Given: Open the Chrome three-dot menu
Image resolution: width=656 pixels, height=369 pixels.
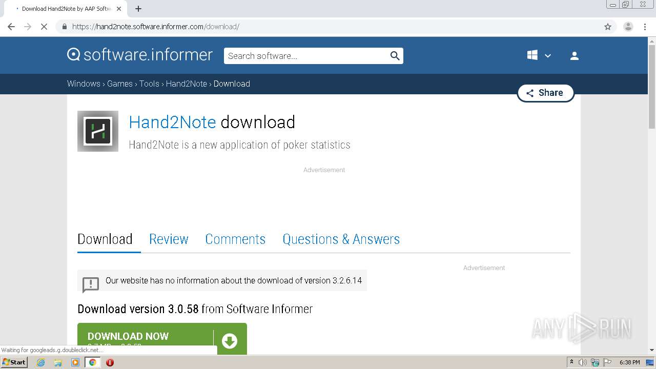Looking at the screenshot, I should pos(645,27).
